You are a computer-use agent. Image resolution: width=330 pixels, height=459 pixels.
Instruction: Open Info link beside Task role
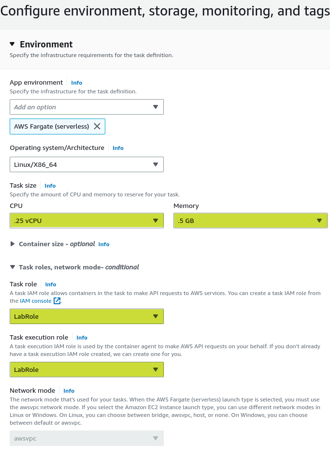point(51,284)
